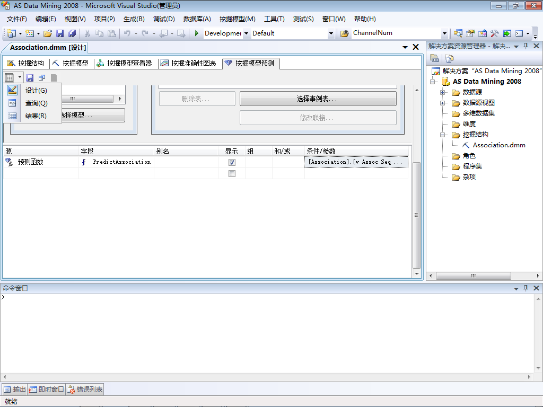Viewport: 543px width, 407px height.
Task: Click the green arrow Start Page icon
Action: [507, 33]
